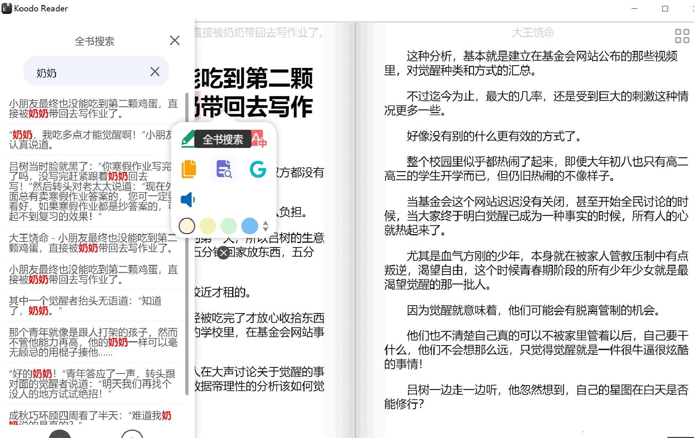Click paragraph 吕树一边走一边听
Screen dimensions: 694x438
point(536,397)
